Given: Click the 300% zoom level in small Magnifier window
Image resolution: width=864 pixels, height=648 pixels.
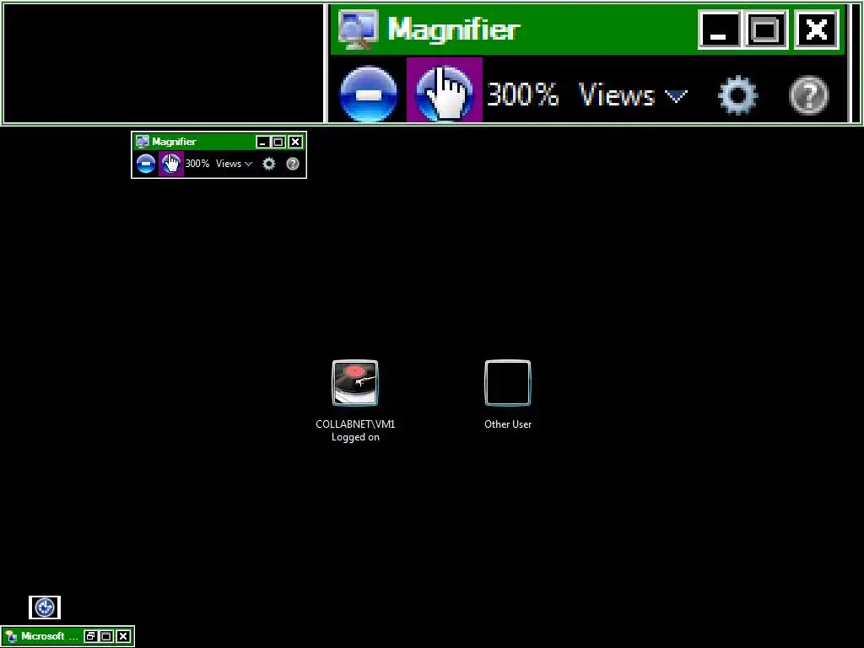Looking at the screenshot, I should 197,164.
